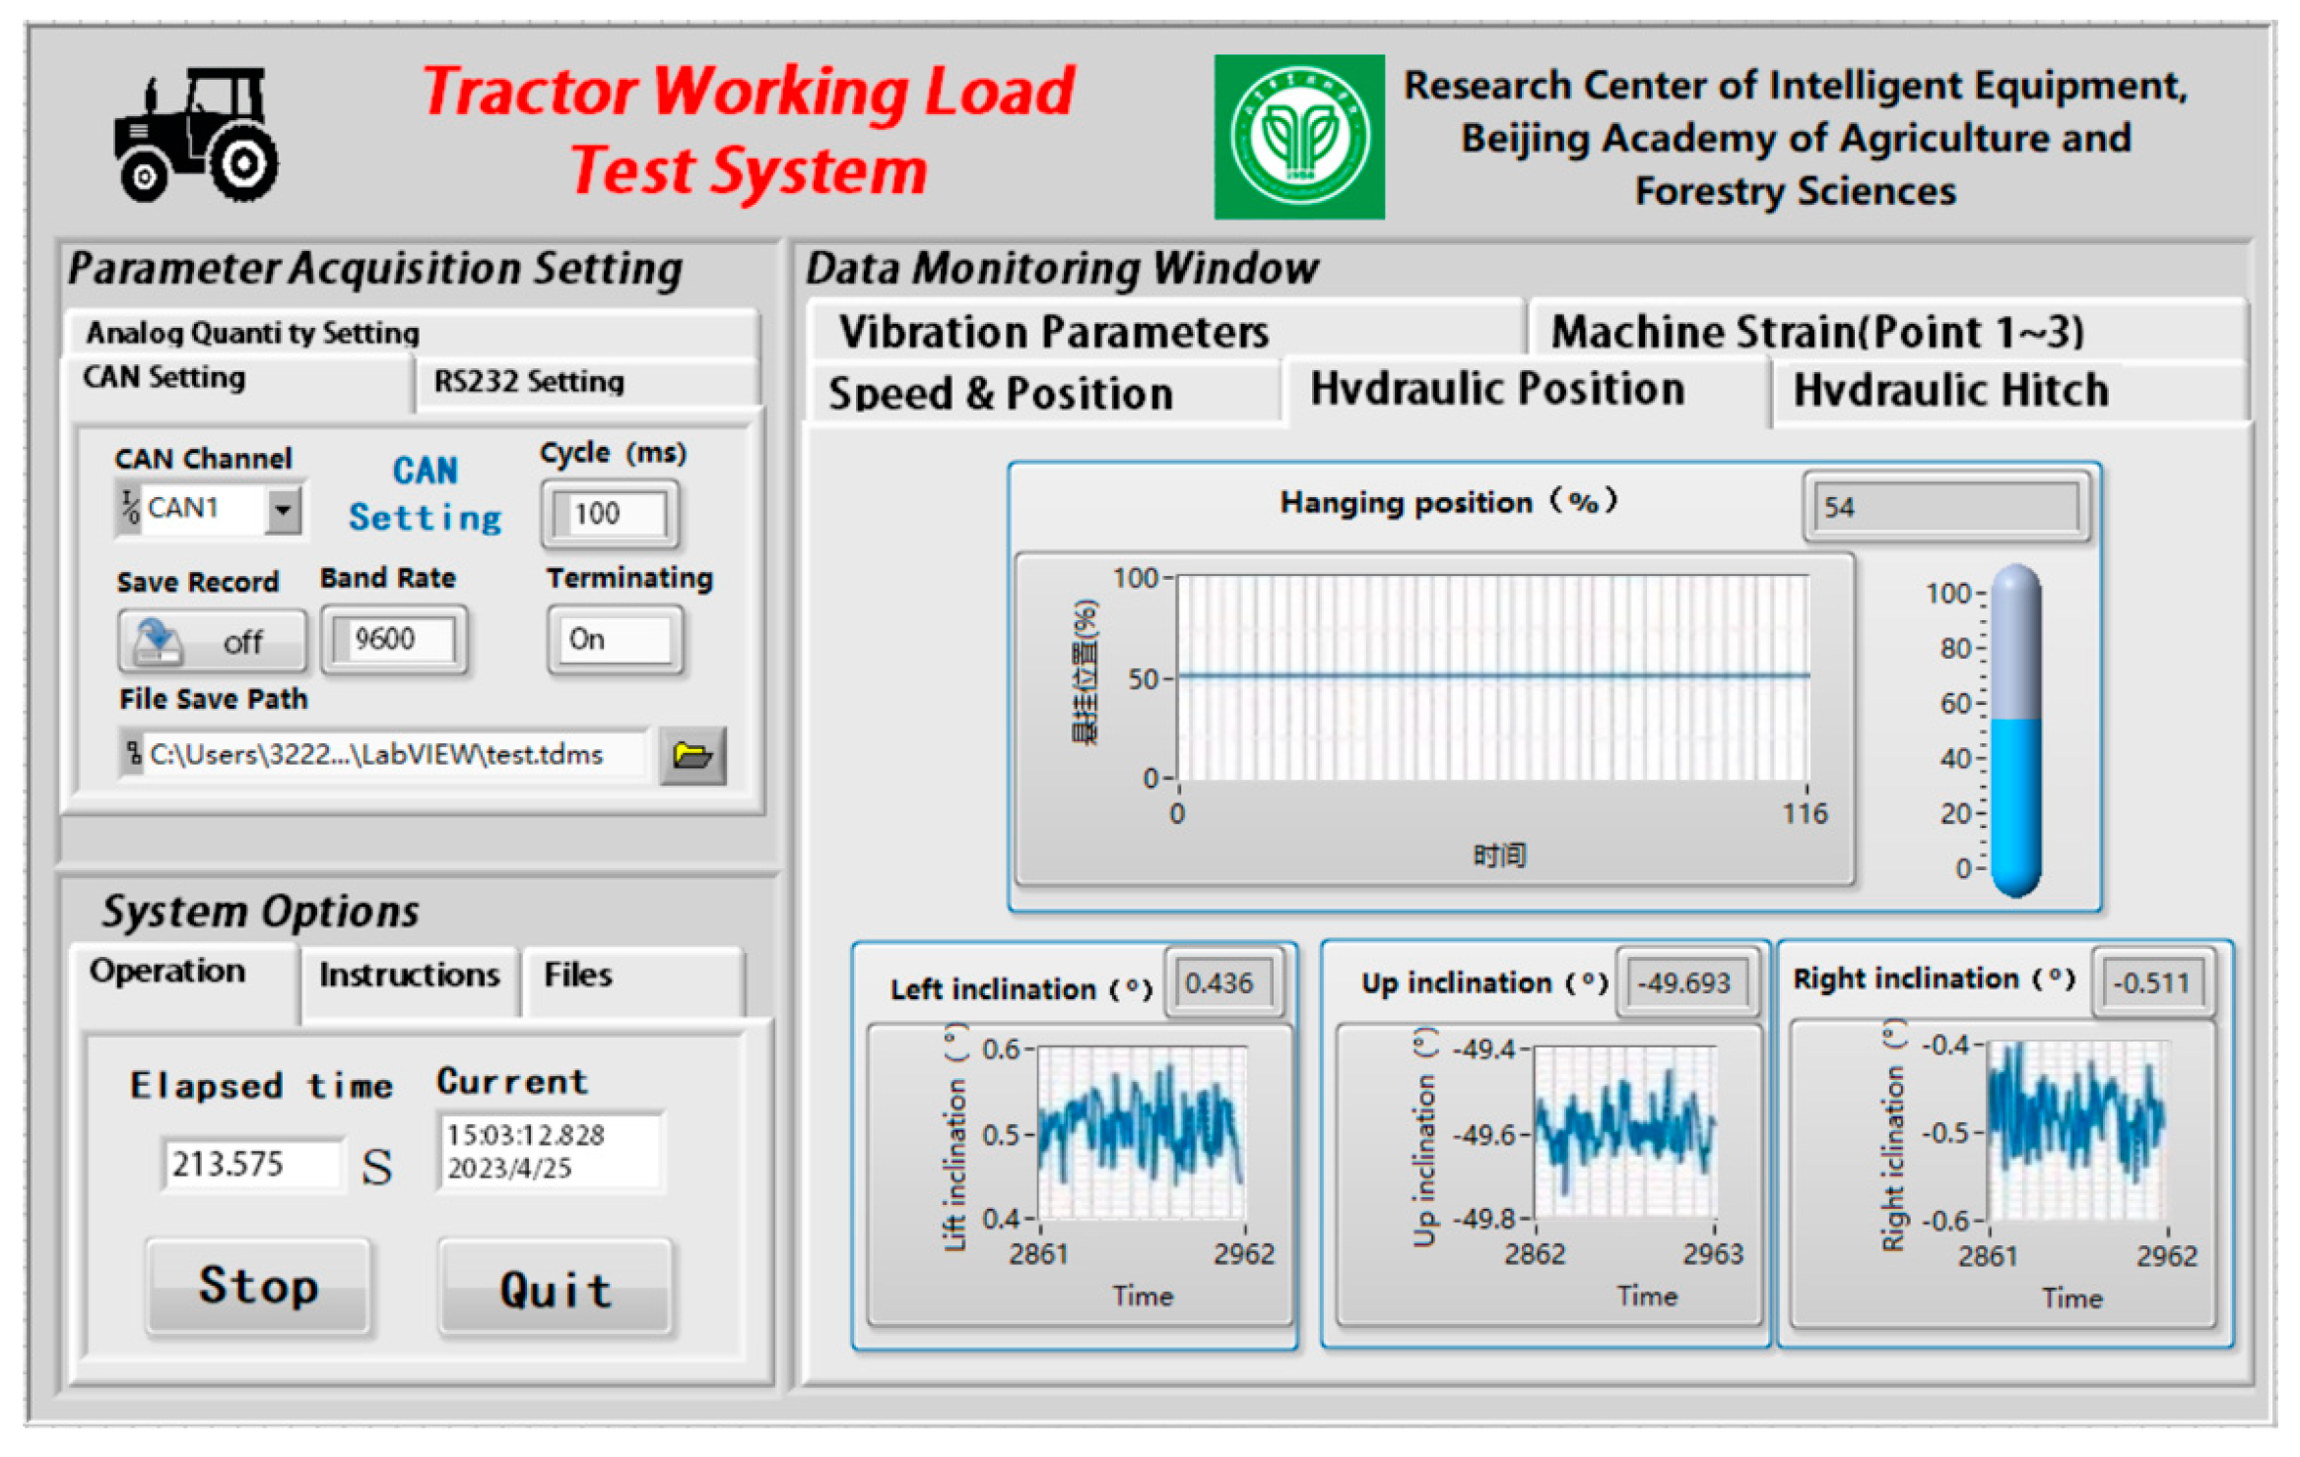2300x1457 pixels.
Task: Open the CAN1 channel dropdown arrow
Action: [x=283, y=510]
